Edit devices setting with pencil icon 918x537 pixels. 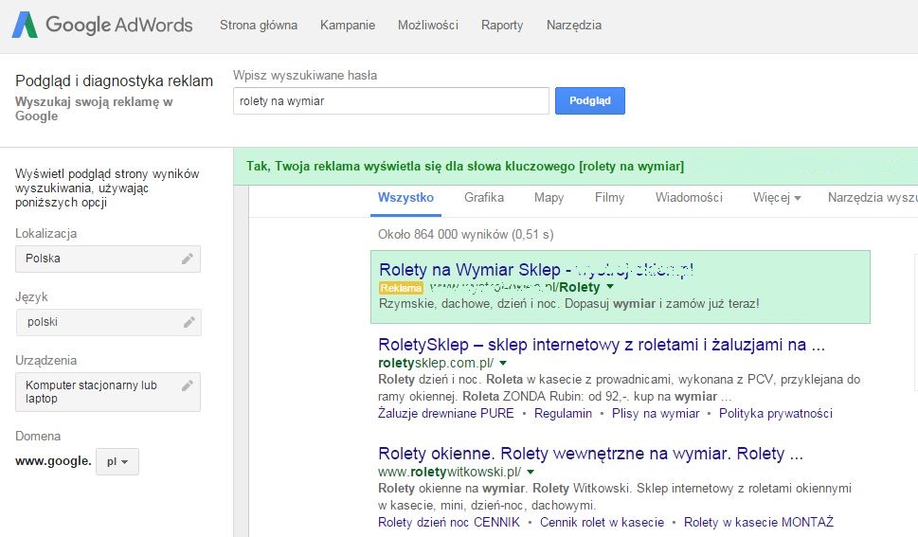(188, 385)
